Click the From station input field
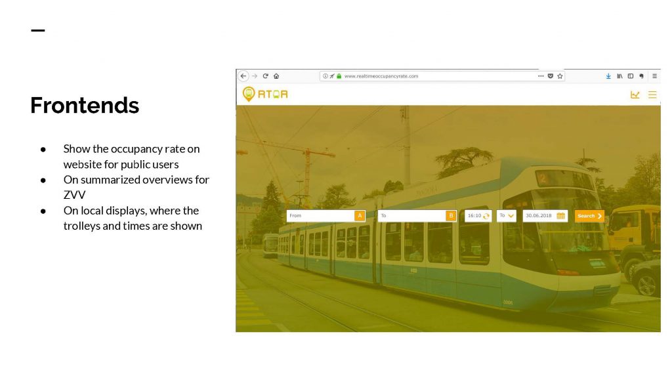 (320, 216)
